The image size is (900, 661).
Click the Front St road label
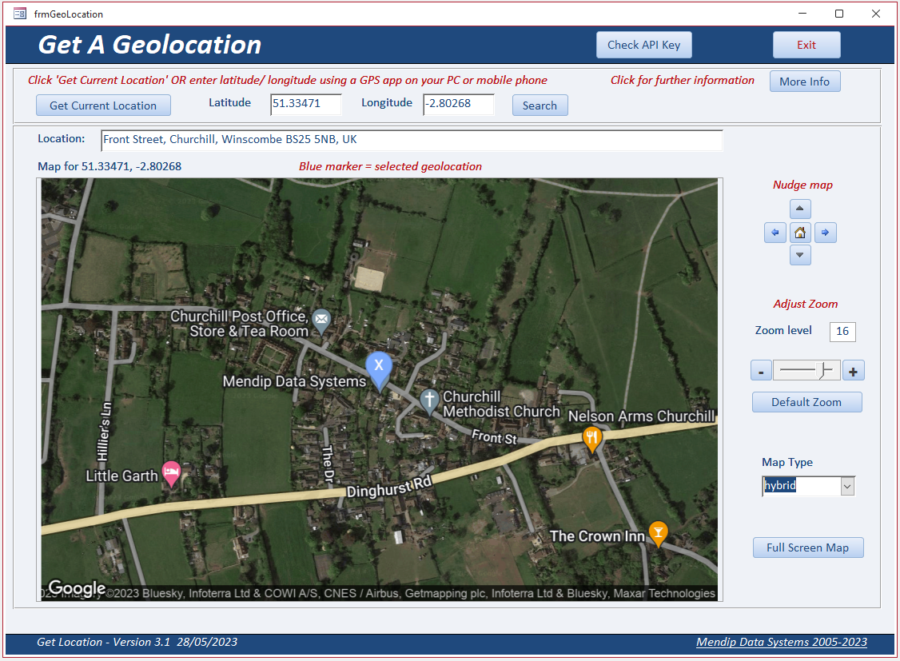click(x=494, y=437)
